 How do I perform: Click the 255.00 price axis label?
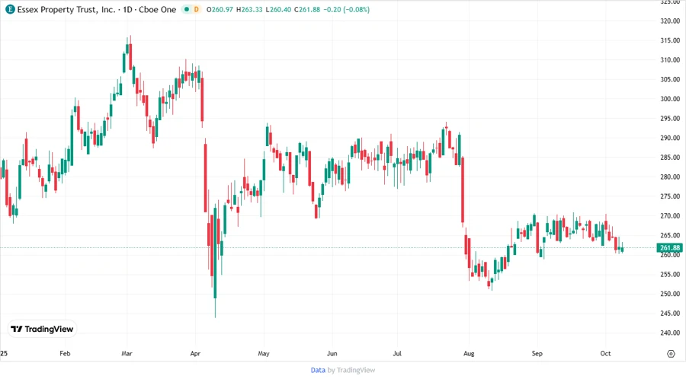[x=670, y=274]
